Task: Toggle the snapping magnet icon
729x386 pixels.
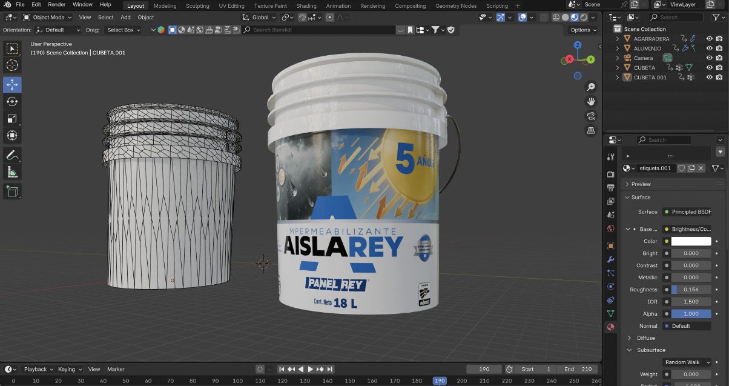Action: 302,18
